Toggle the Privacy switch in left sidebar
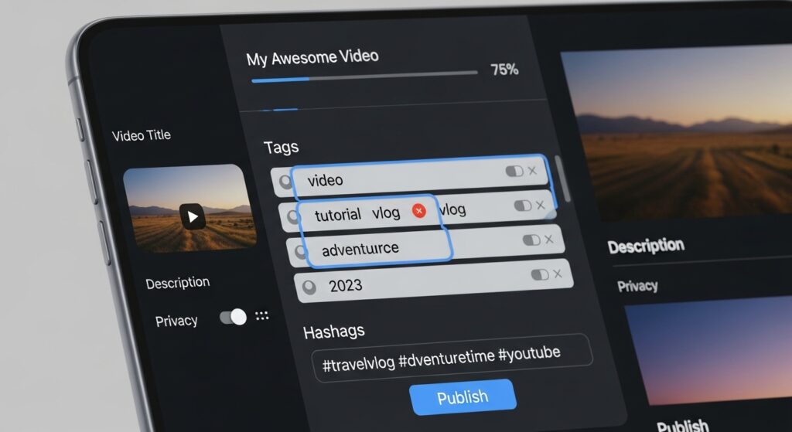Screen dimensions: 792x432 (233, 317)
